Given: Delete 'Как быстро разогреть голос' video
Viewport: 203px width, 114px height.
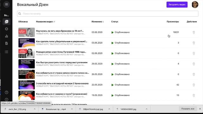Looking at the screenshot, I should point(194,64).
